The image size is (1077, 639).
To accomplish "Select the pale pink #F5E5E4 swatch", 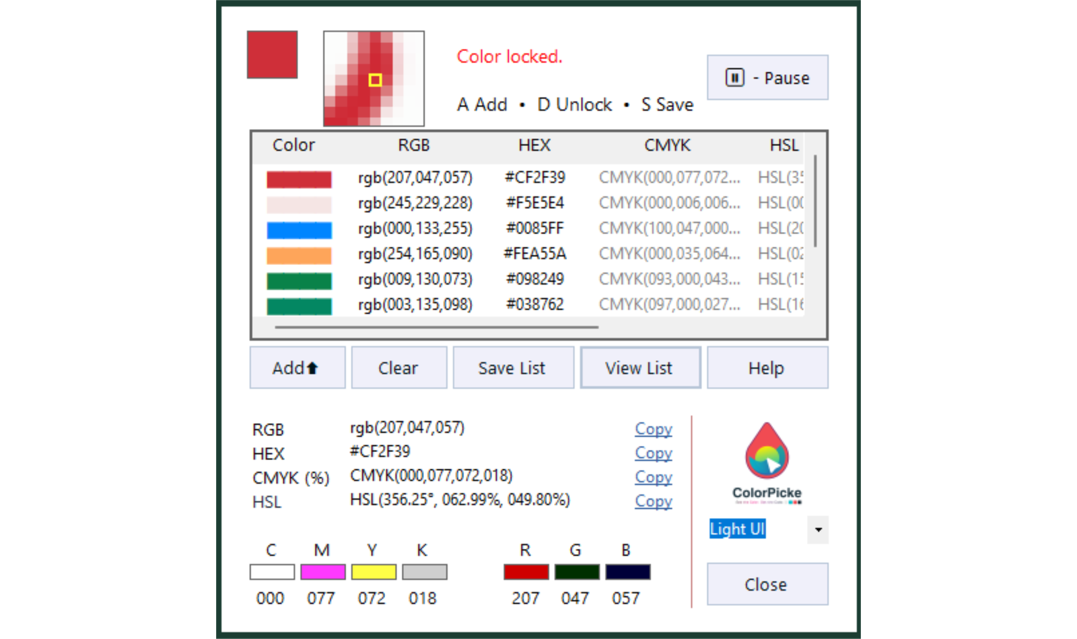I will 299,204.
